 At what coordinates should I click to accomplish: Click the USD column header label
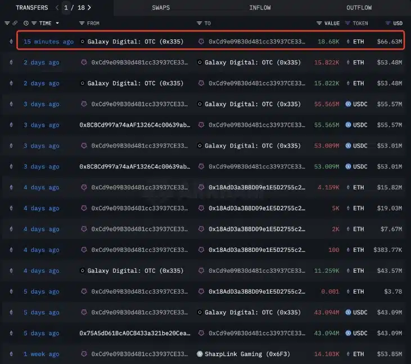click(398, 23)
